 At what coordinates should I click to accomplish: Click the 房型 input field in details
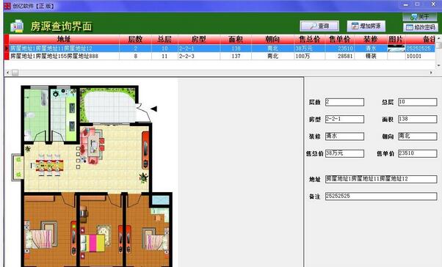344,119
